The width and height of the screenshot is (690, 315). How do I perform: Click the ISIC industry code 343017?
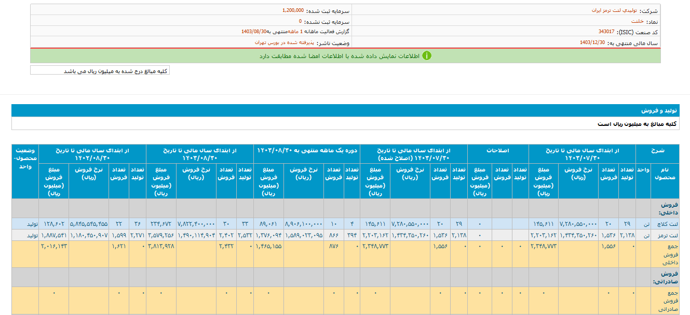point(606,32)
